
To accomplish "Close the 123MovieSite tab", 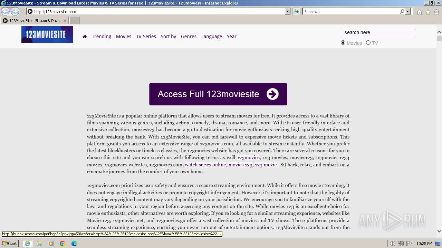I will point(65,21).
